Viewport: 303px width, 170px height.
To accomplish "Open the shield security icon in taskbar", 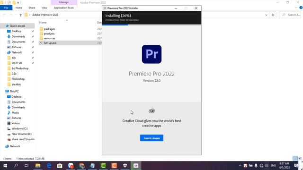I will pos(125,166).
